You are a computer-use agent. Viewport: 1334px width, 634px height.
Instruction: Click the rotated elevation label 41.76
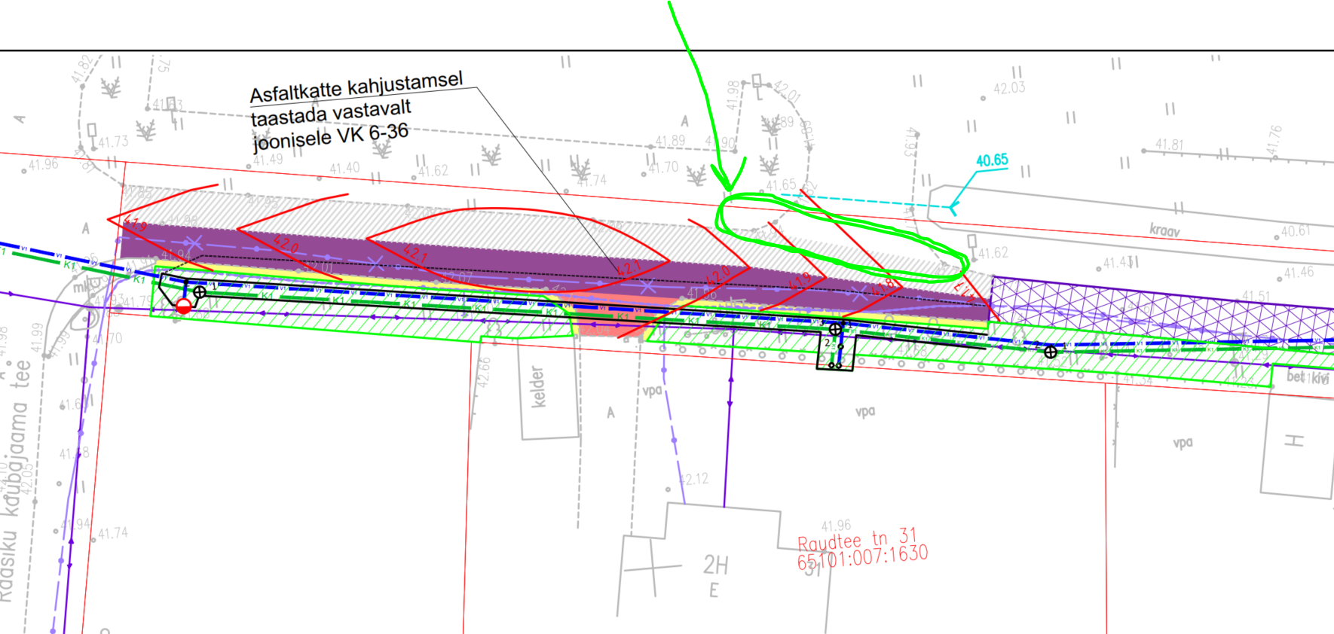tap(1274, 141)
